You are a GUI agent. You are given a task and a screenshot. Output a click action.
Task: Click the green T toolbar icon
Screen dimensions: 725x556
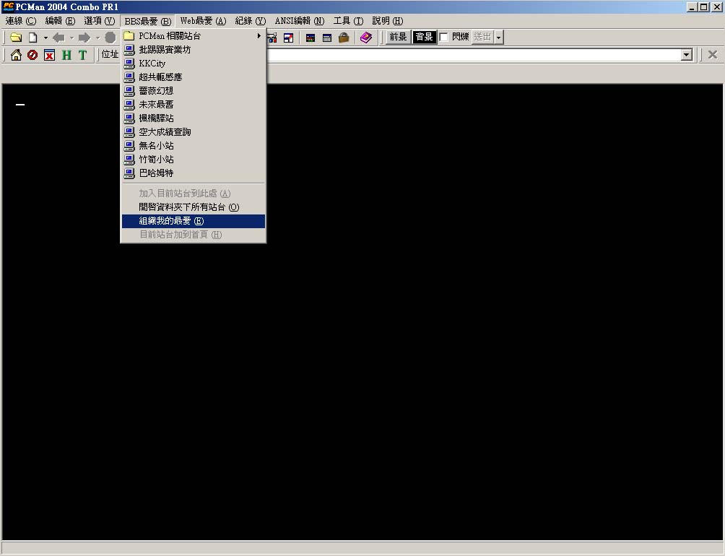tap(82, 55)
